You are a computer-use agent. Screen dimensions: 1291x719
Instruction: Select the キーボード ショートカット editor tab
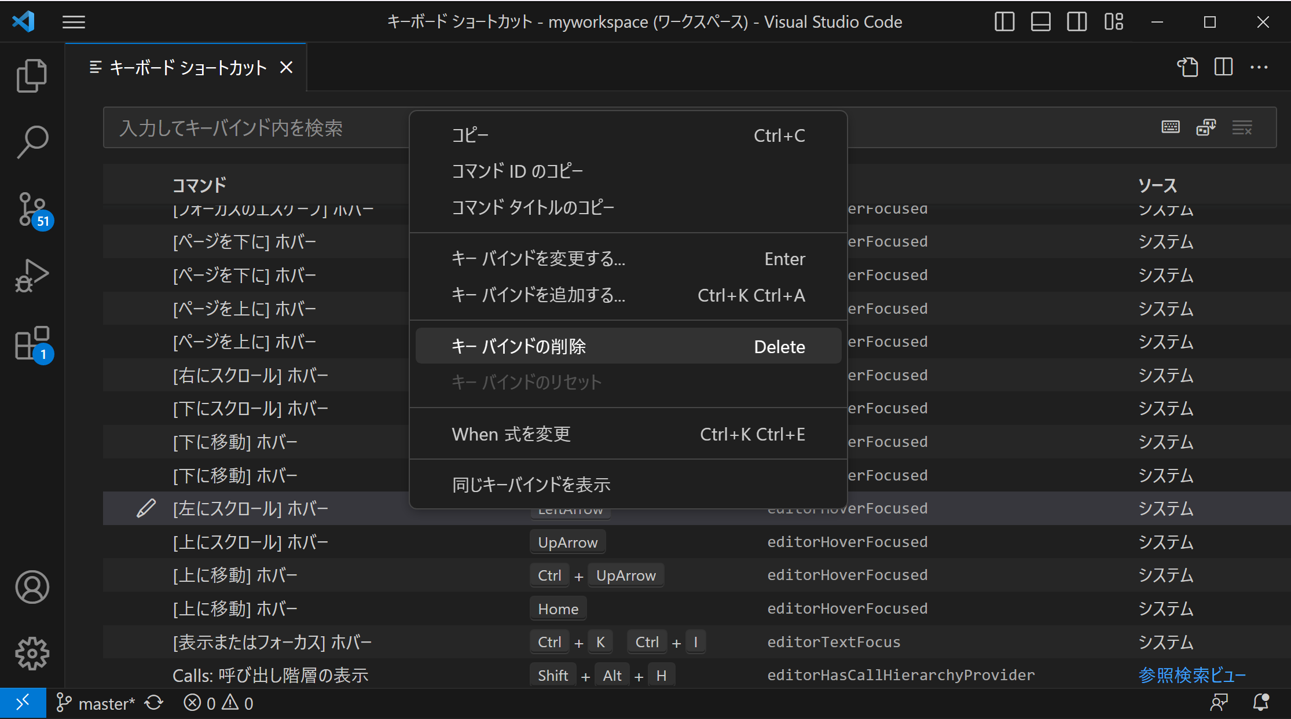pyautogui.click(x=185, y=68)
